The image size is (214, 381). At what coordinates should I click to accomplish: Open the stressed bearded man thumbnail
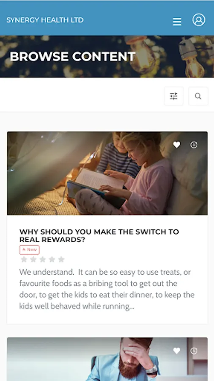click(107, 359)
